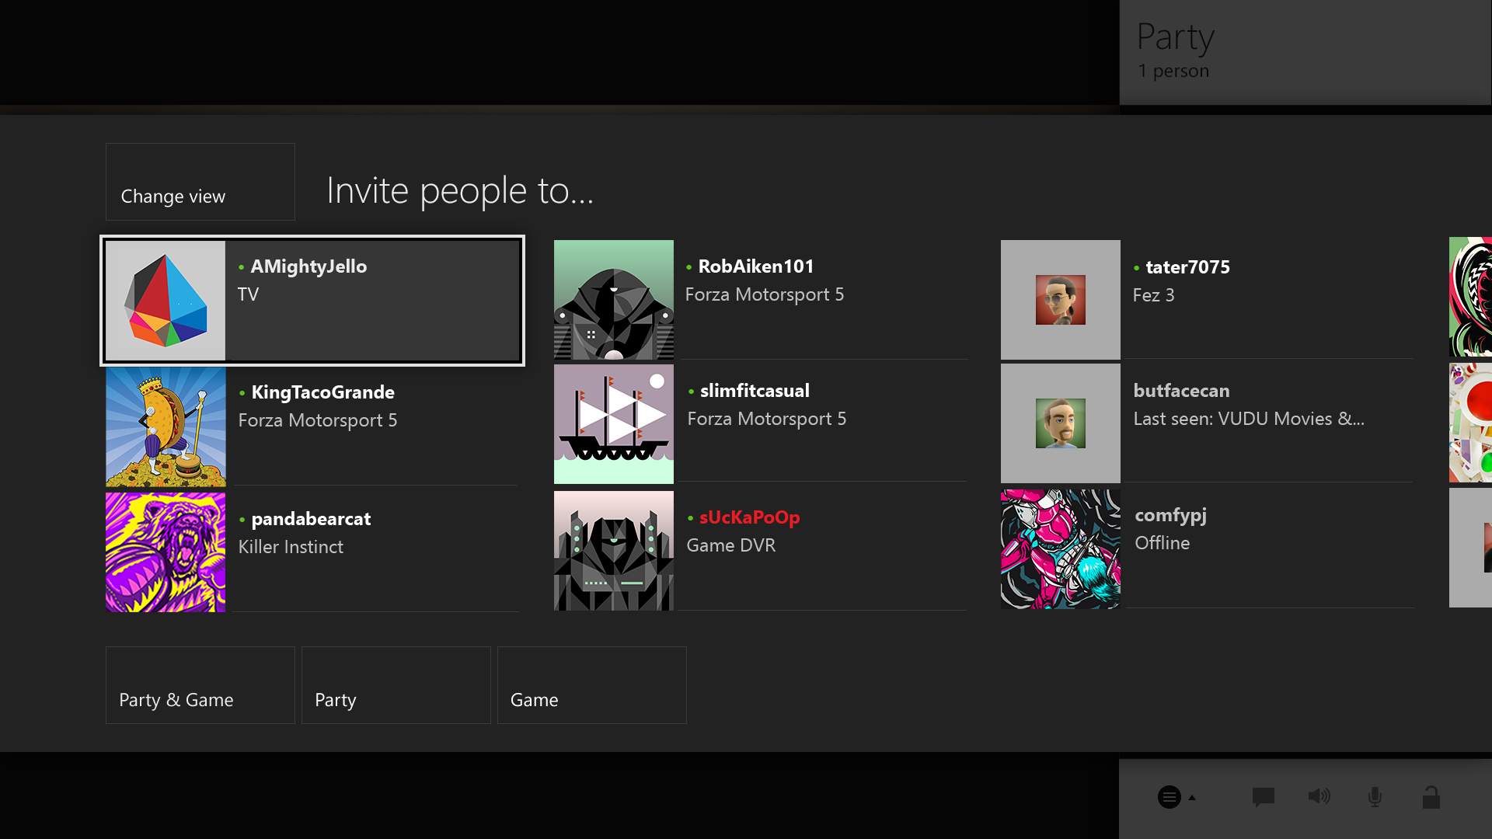Toggle the microphone icon

click(x=1375, y=796)
